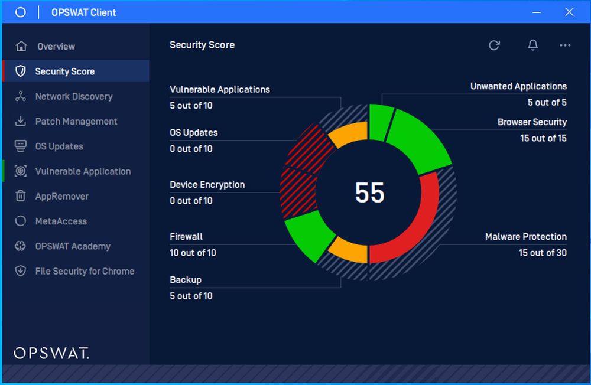Open Network Discovery via its node icon
The image size is (591, 385).
click(x=21, y=96)
